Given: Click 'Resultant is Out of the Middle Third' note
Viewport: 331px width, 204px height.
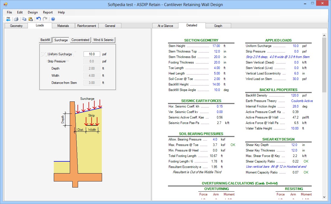Looking at the screenshot, I should [197, 172].
